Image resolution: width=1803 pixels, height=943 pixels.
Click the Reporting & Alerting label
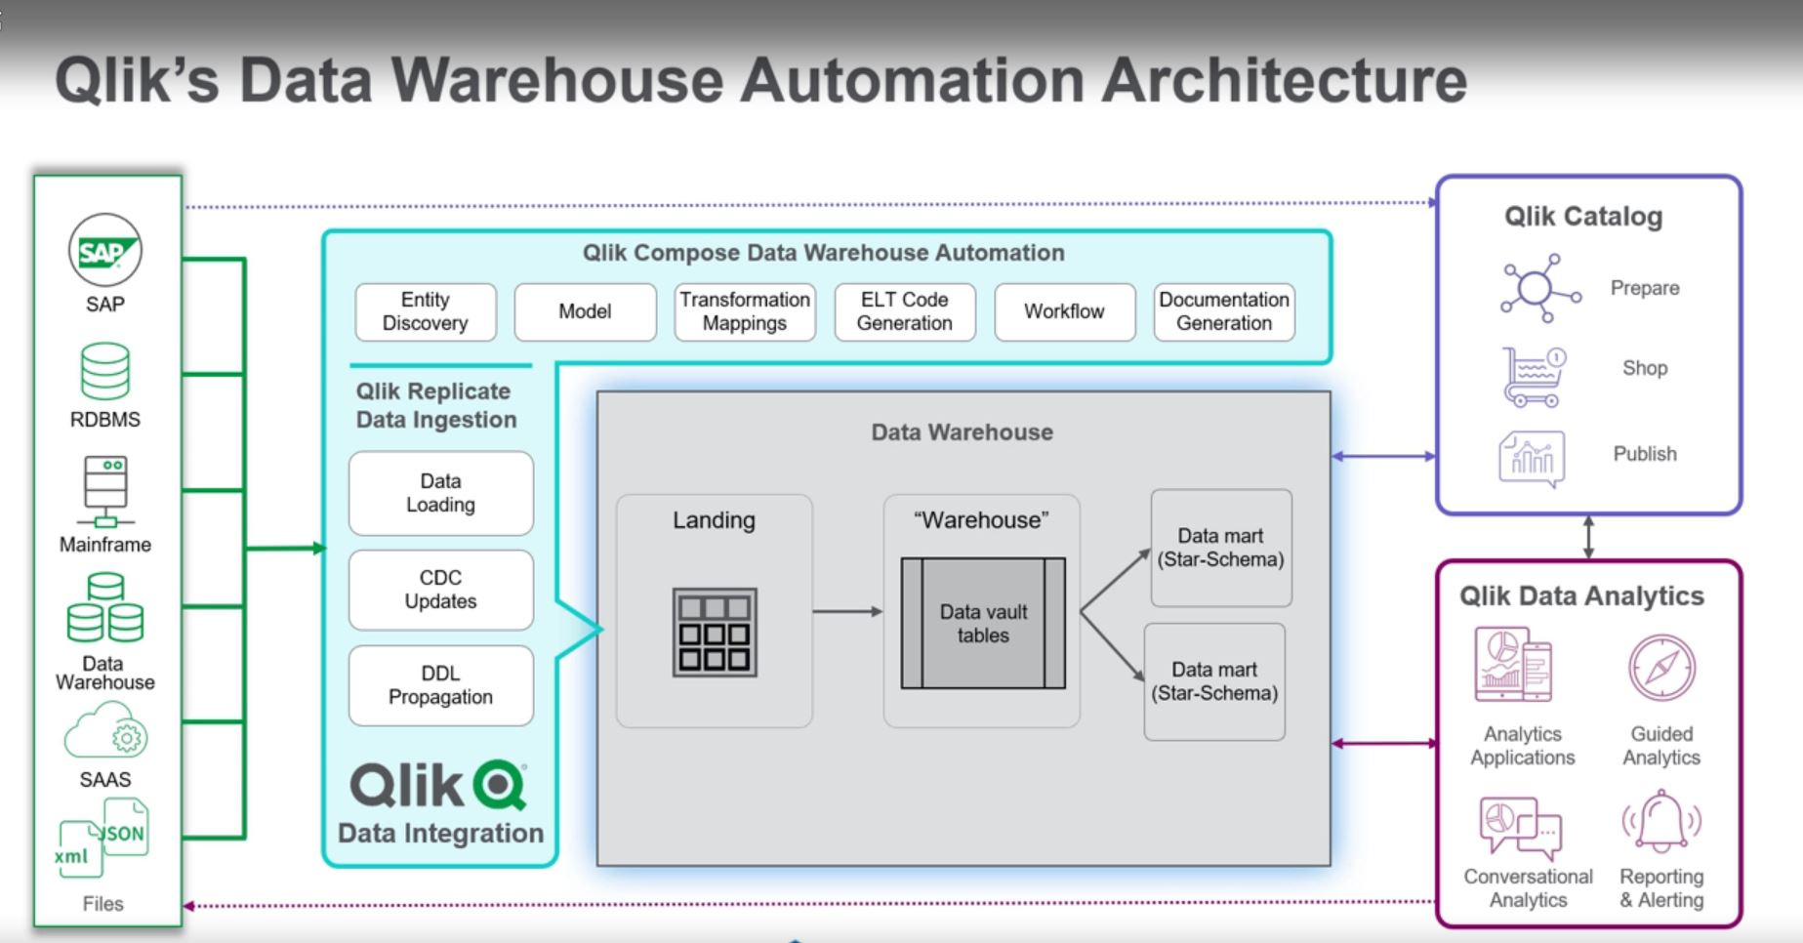1661,888
